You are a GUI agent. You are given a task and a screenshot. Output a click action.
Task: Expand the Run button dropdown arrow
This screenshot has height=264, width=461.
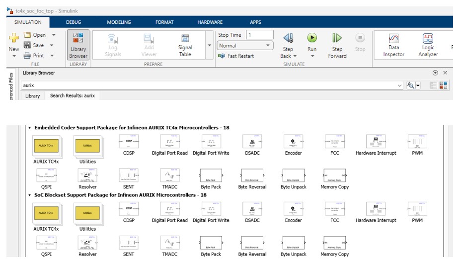[312, 56]
